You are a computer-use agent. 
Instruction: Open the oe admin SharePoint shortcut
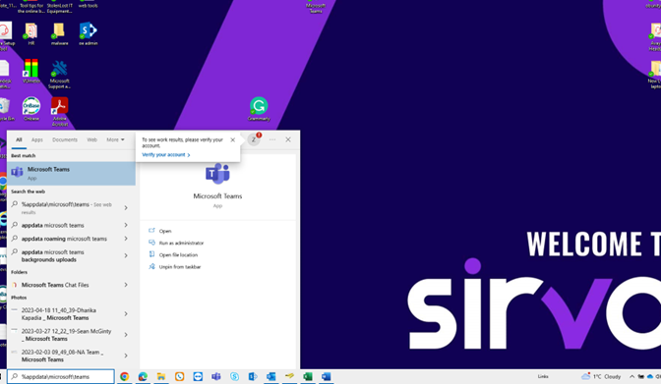click(x=89, y=33)
